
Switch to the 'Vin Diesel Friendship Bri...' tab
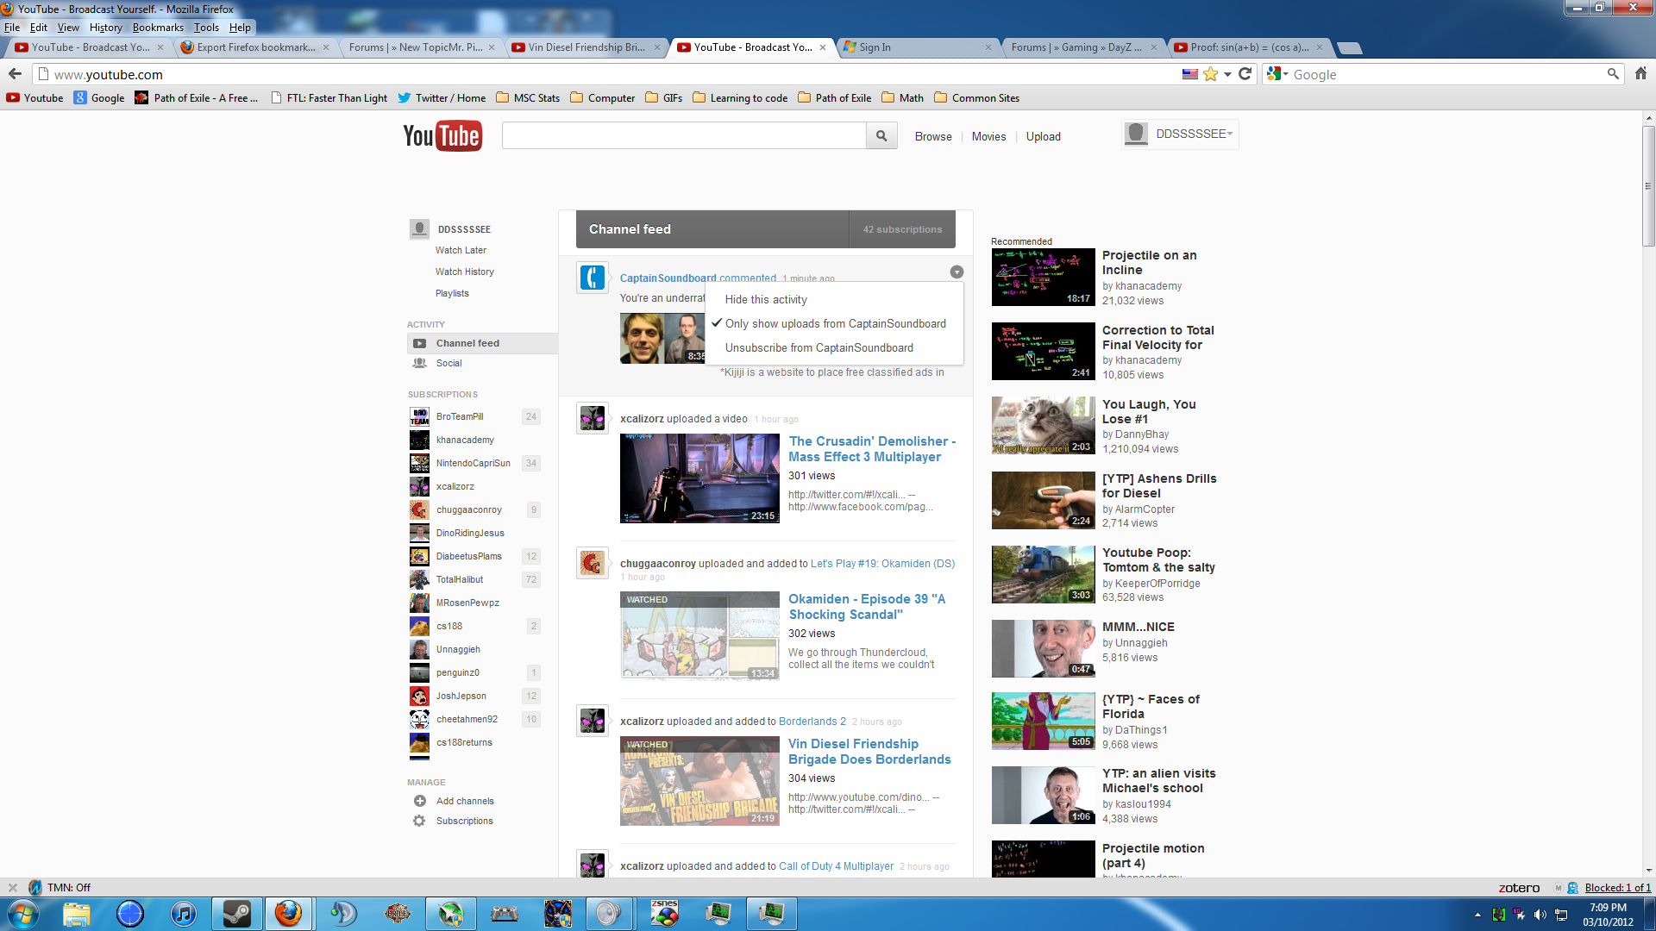(586, 47)
